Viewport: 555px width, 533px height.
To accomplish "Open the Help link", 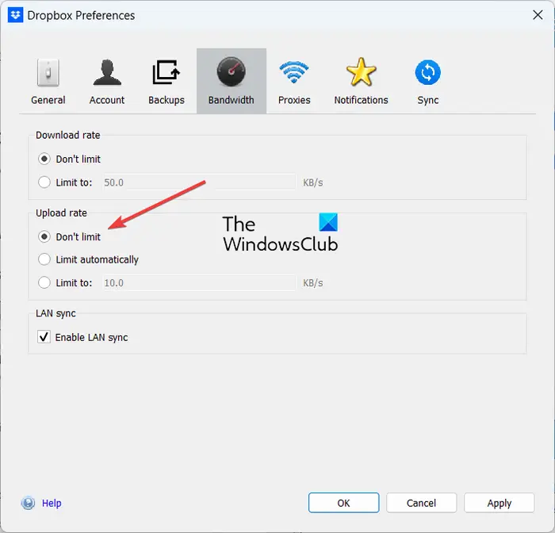I will (52, 503).
